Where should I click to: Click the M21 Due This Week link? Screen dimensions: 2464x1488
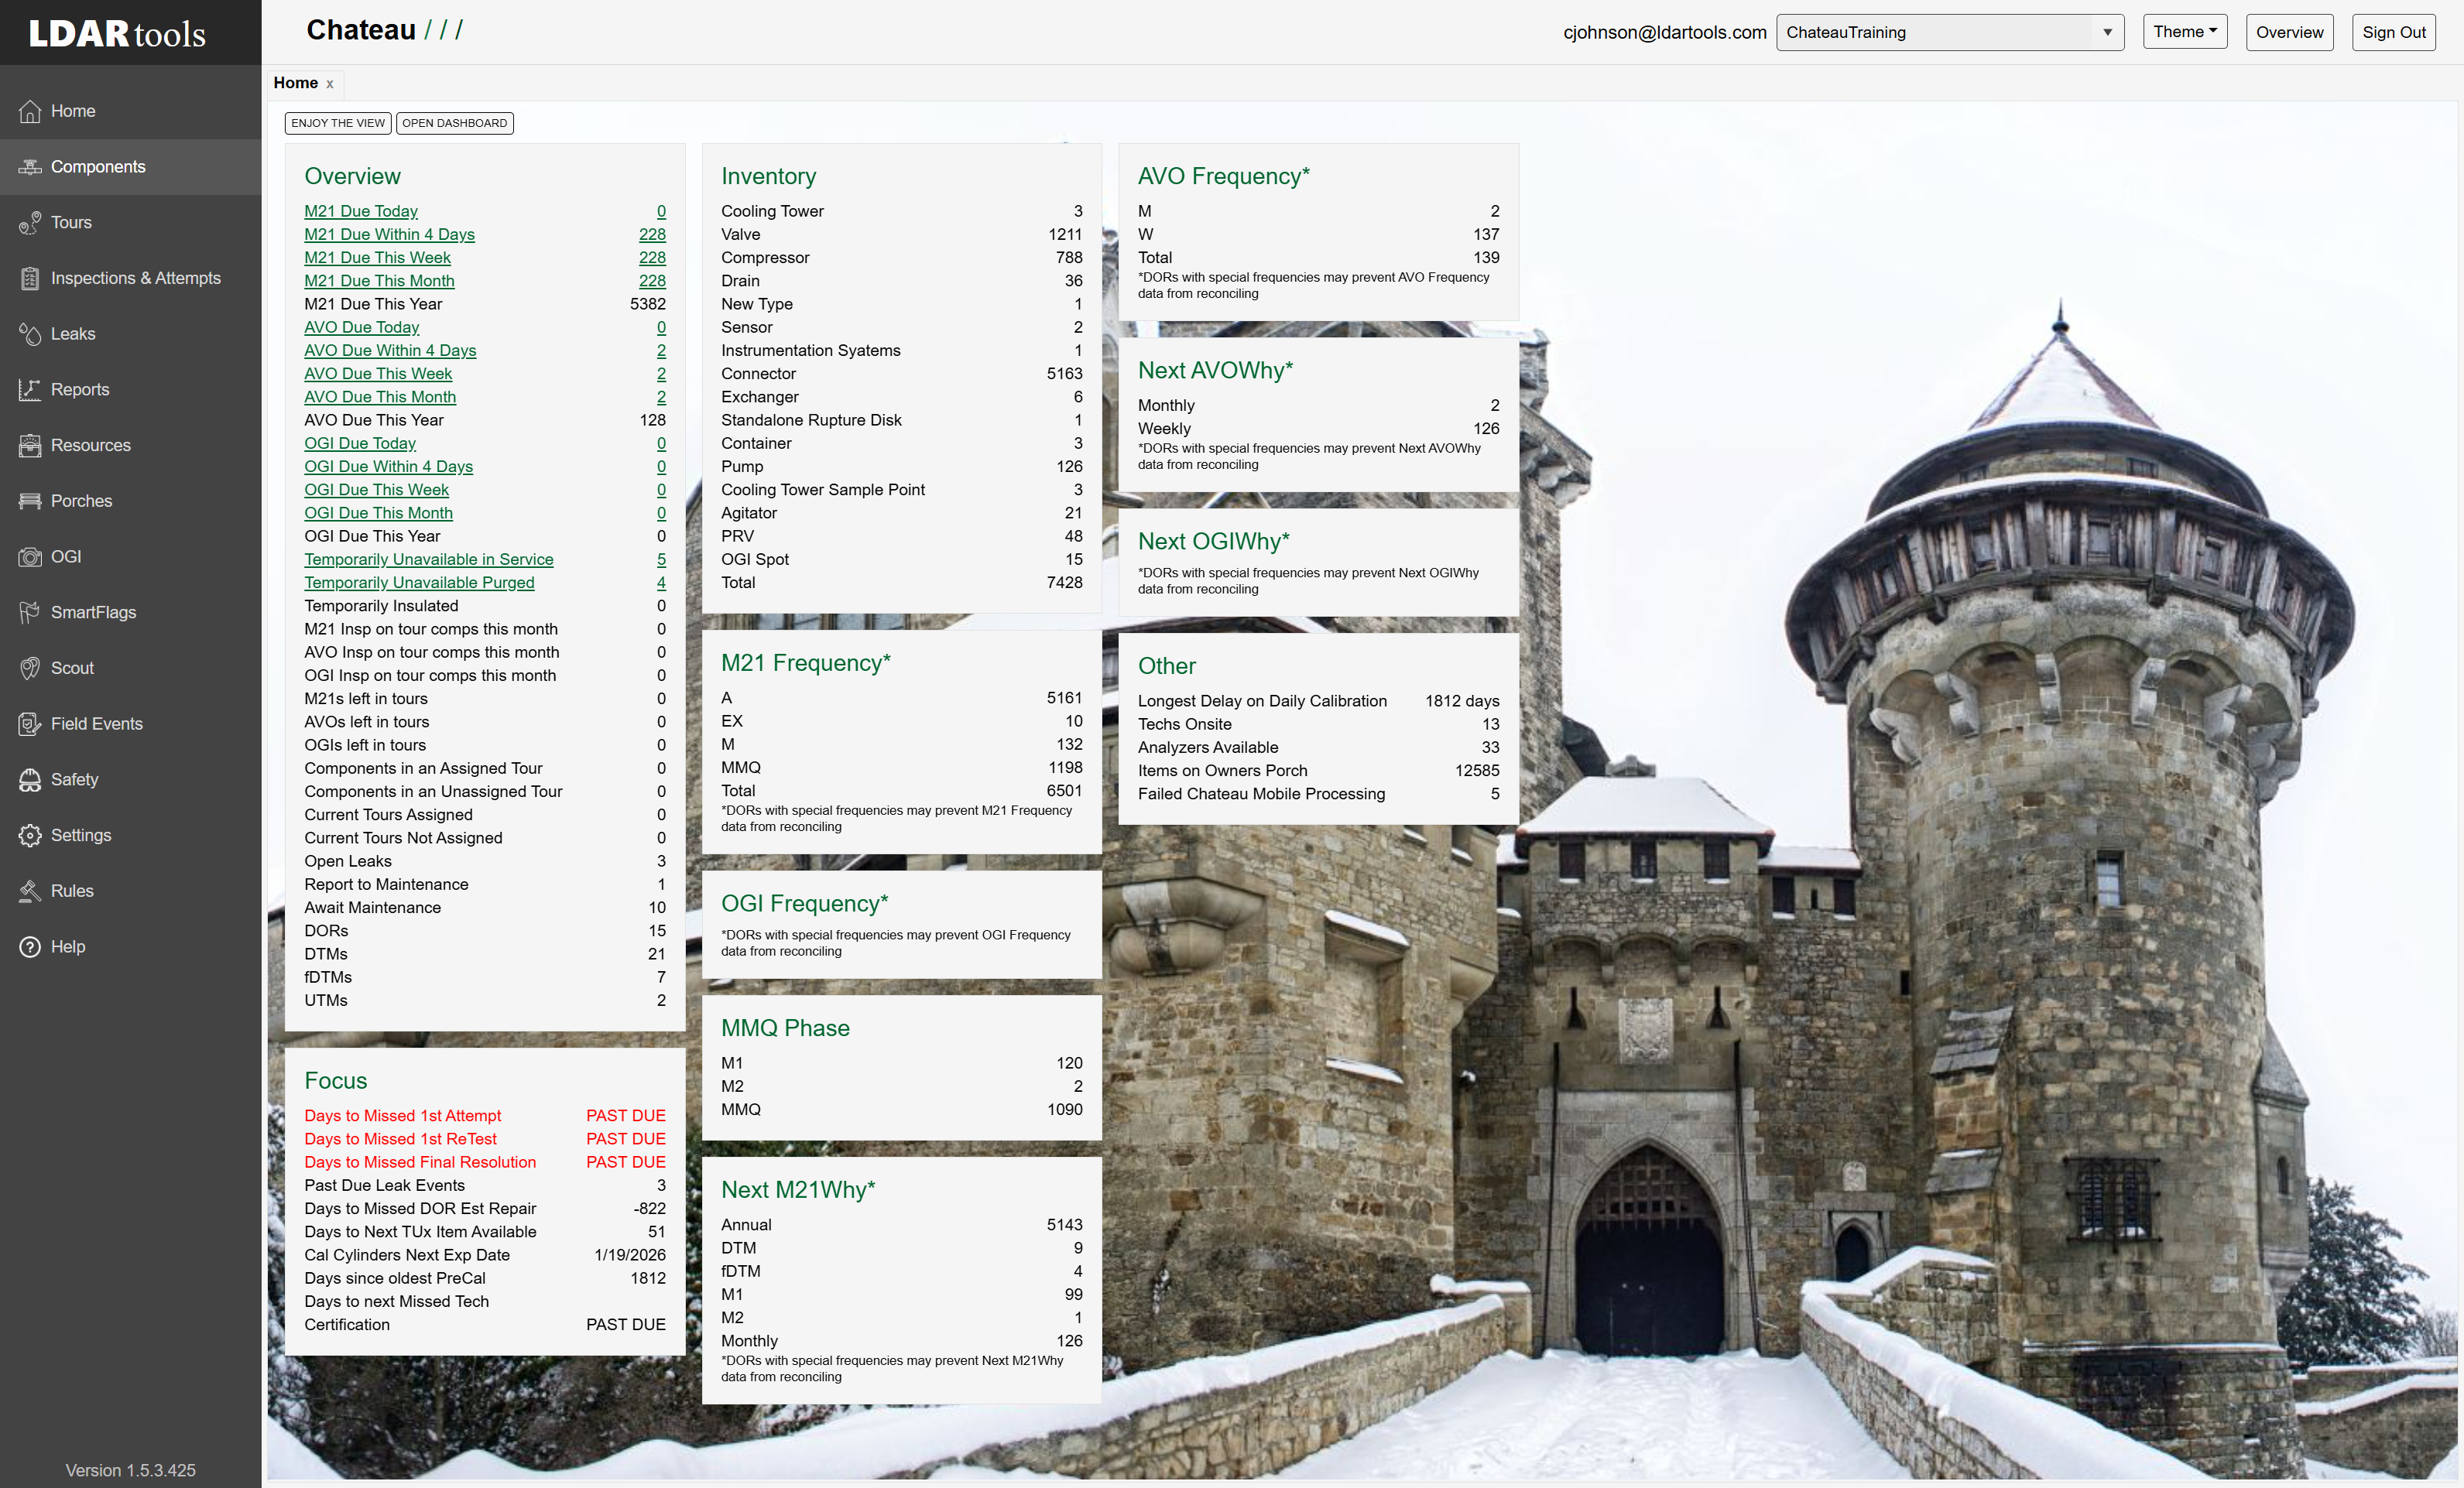377,258
